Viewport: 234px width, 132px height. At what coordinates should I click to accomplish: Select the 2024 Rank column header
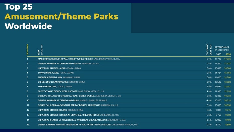pyautogui.click(x=28, y=50)
